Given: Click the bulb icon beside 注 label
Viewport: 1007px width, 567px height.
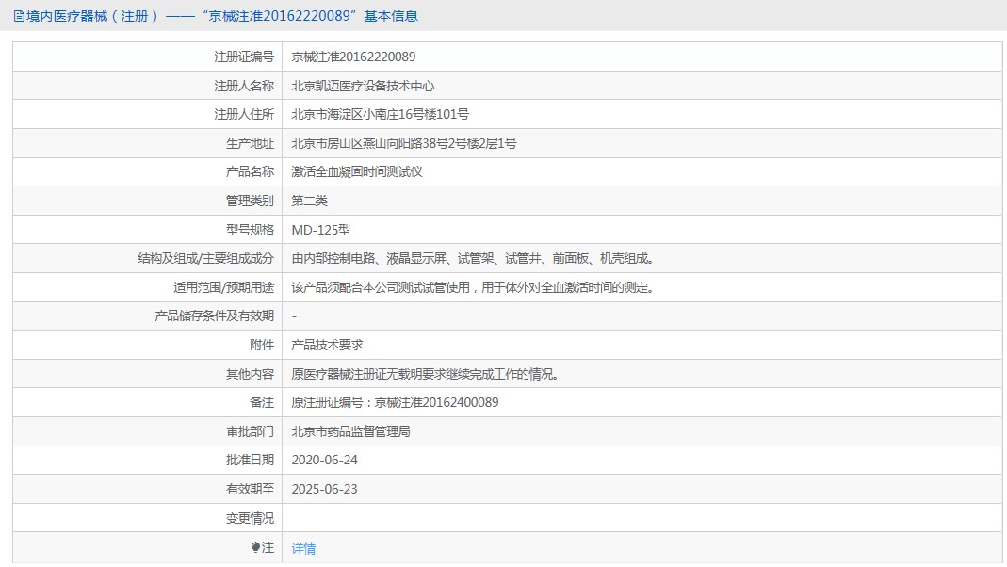Looking at the screenshot, I should pyautogui.click(x=255, y=547).
